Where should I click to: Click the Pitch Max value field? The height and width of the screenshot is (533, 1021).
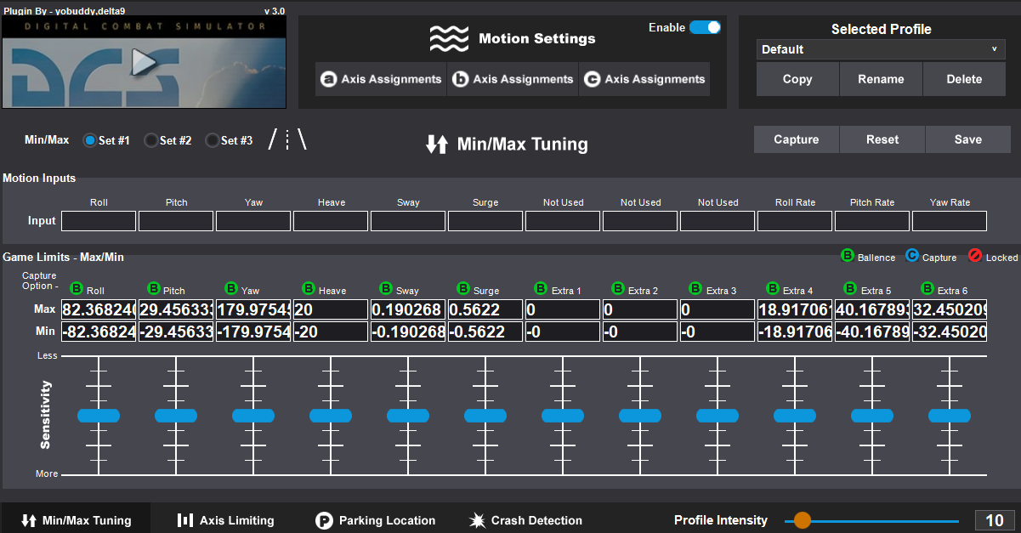coord(176,309)
